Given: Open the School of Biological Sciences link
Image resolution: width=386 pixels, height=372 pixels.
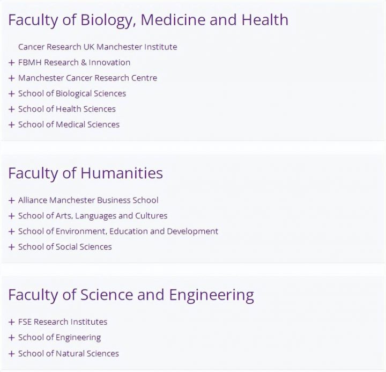Looking at the screenshot, I should pos(72,93).
